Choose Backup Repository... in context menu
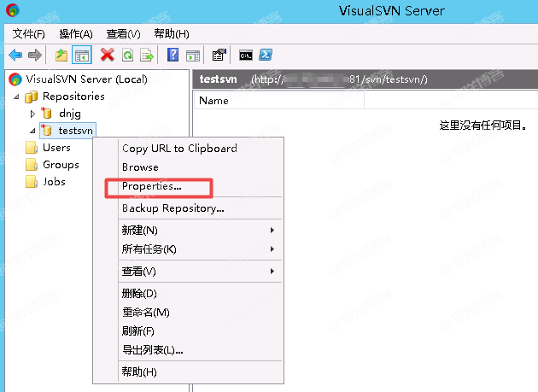538x392 pixels. pyautogui.click(x=173, y=208)
